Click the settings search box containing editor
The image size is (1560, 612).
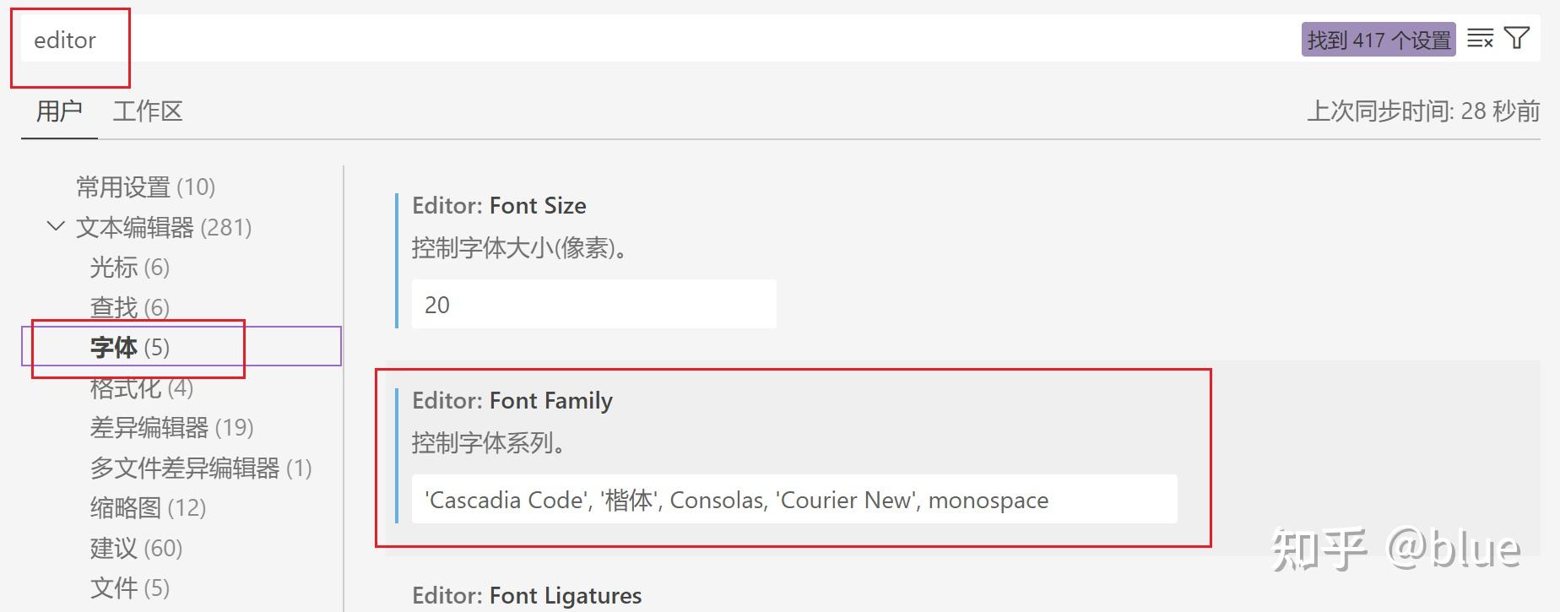tap(591, 40)
